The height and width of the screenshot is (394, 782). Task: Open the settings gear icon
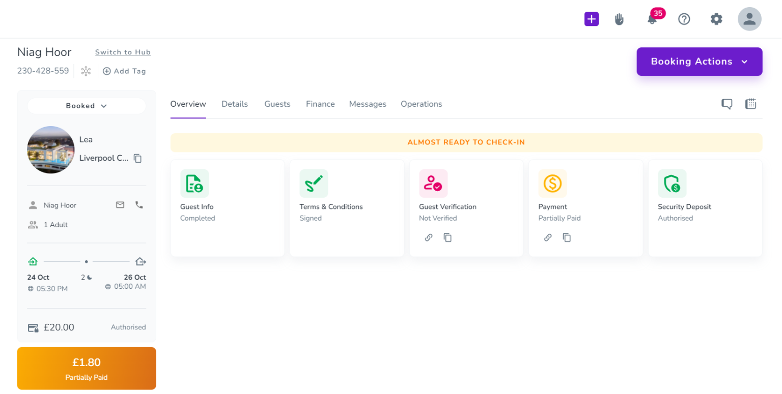tap(716, 19)
